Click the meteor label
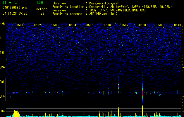 [42, 9]
